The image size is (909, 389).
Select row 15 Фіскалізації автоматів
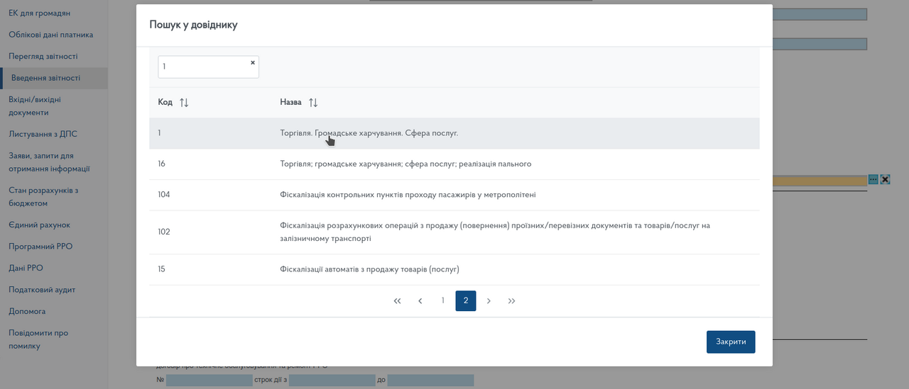[369, 269]
